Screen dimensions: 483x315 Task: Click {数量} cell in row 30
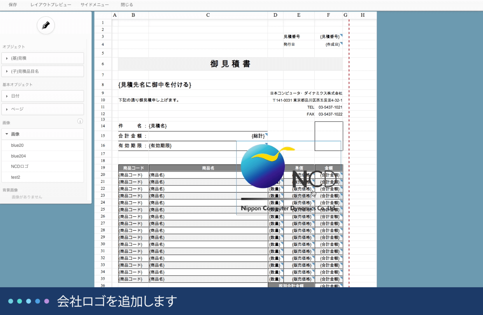[x=276, y=244]
